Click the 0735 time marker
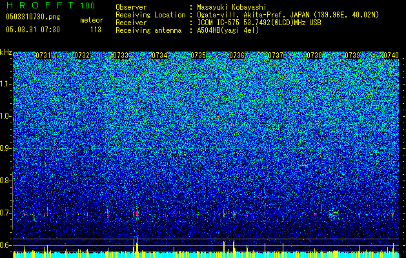The width and height of the screenshot is (406, 258). pos(198,55)
